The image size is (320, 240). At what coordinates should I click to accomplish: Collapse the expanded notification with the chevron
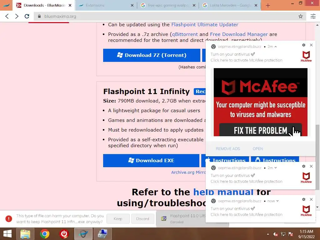tap(276, 47)
